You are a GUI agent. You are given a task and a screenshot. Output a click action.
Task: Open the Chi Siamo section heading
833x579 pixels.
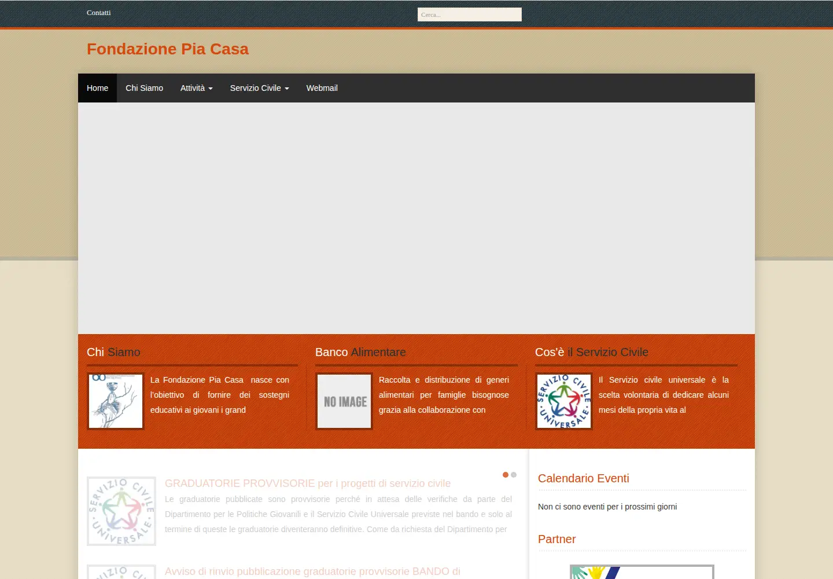pyautogui.click(x=113, y=352)
